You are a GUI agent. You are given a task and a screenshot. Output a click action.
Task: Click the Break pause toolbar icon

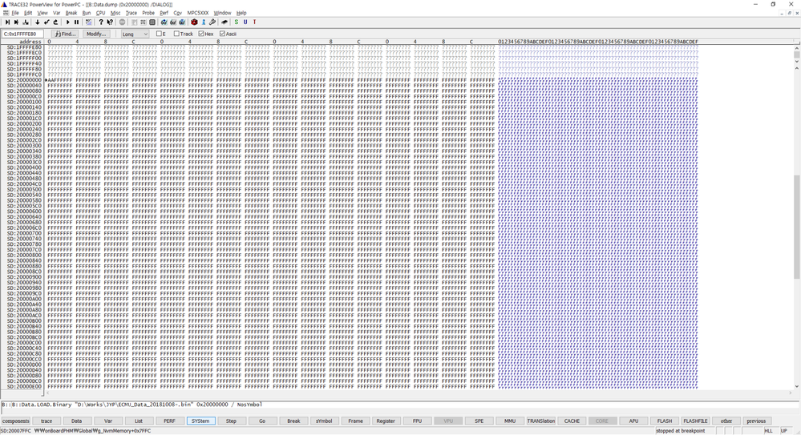77,22
